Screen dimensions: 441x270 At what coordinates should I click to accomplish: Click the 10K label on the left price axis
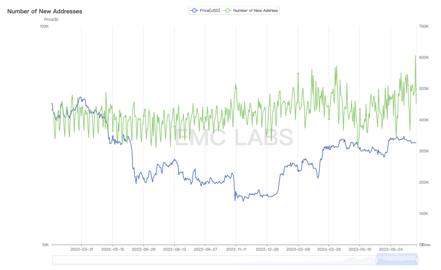tap(45, 245)
